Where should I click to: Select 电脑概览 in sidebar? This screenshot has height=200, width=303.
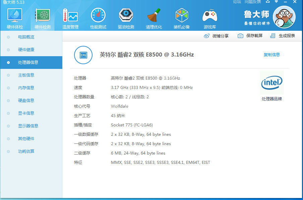tap(26, 37)
